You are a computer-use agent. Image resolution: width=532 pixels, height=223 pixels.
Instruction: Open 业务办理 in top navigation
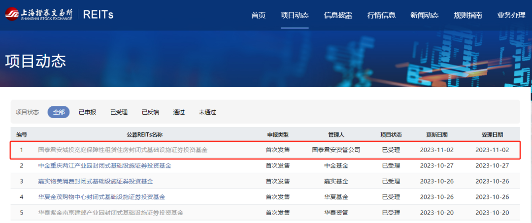(x=511, y=15)
